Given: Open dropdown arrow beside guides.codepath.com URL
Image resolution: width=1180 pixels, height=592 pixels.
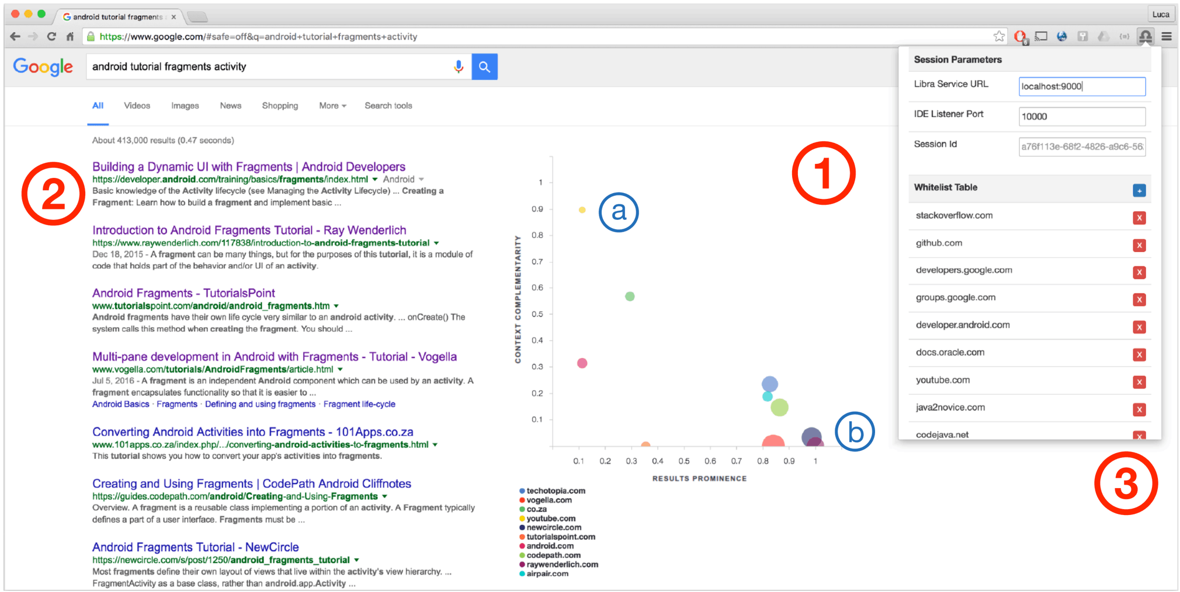Looking at the screenshot, I should [x=384, y=497].
